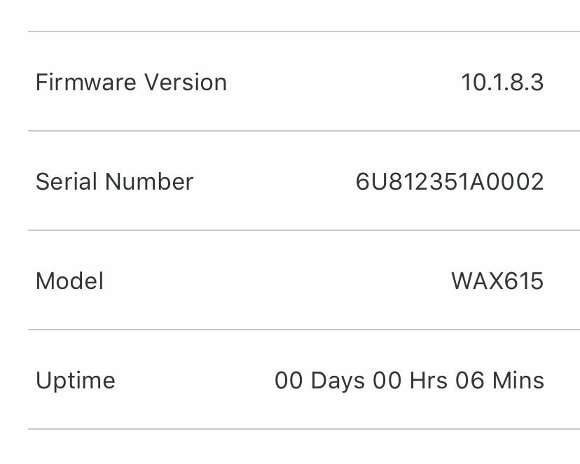Click the word Hrs in the uptime value
Screen dimensions: 580x464
(429, 381)
